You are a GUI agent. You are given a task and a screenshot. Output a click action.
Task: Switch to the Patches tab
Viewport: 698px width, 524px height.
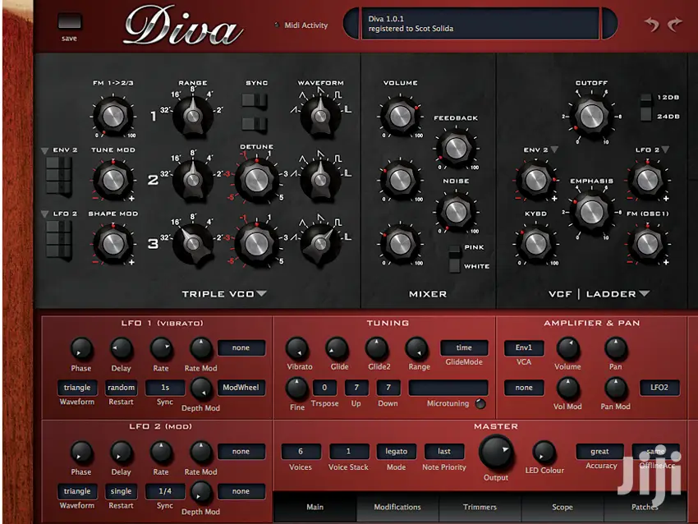pos(645,507)
